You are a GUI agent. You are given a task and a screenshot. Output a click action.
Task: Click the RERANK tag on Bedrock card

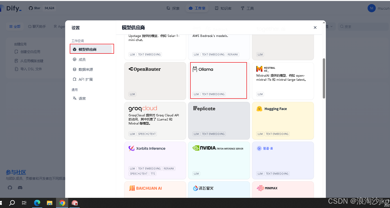pos(233,54)
